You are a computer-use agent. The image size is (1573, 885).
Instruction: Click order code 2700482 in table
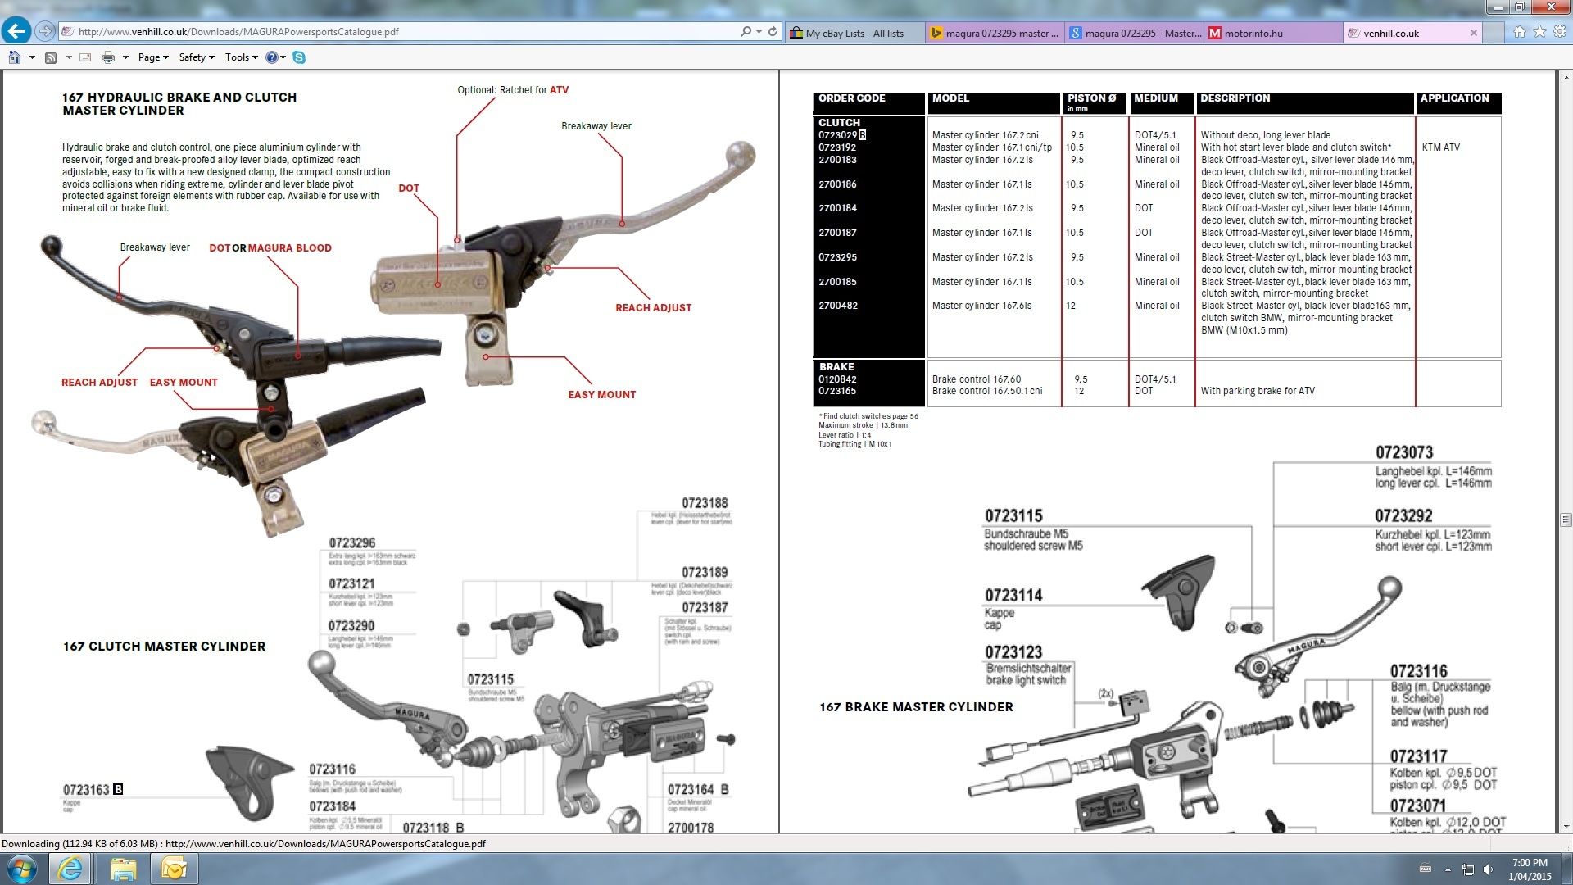[837, 306]
